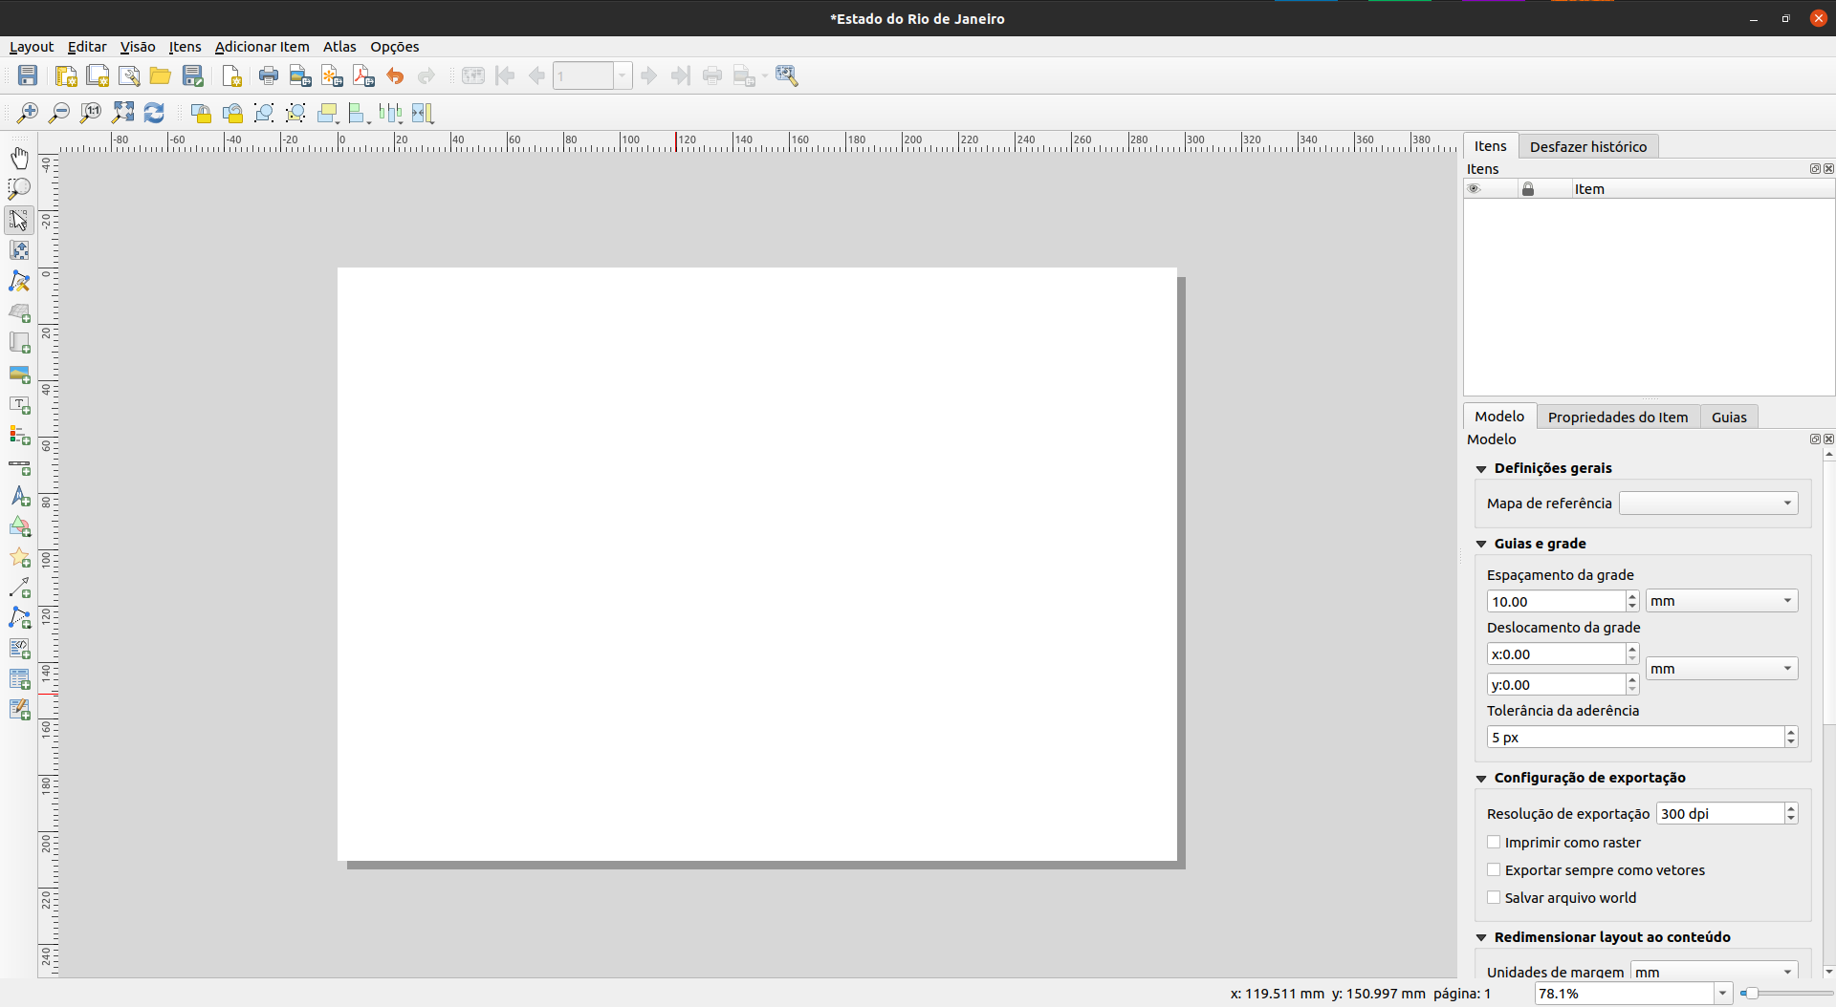Switch to the Propriedades do Item tab
The height and width of the screenshot is (1007, 1836).
(x=1618, y=417)
